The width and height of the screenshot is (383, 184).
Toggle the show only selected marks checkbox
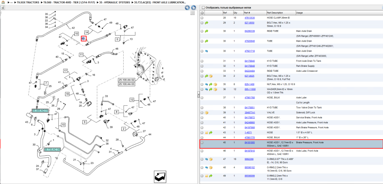pyautogui.click(x=203, y=8)
